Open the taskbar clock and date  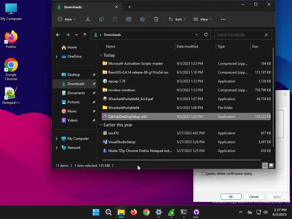[279, 212]
